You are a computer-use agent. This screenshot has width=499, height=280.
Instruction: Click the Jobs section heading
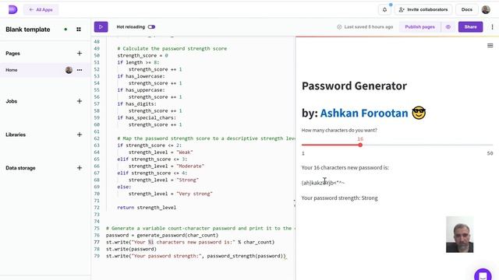click(x=12, y=101)
